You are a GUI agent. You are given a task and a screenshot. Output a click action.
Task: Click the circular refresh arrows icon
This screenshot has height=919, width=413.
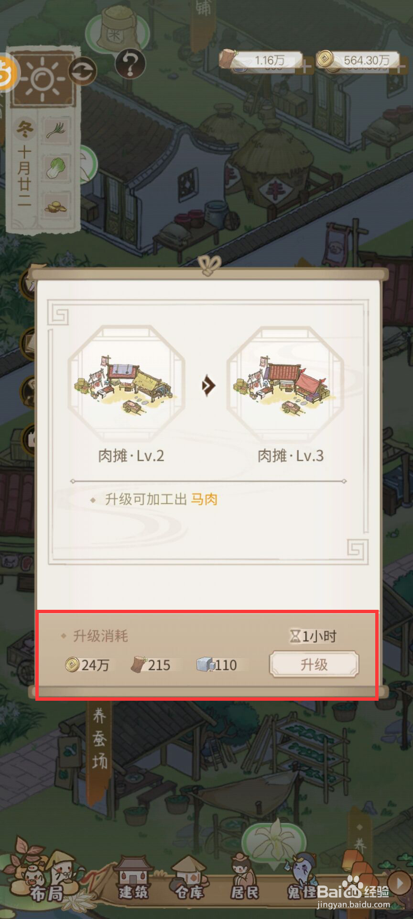click(83, 72)
